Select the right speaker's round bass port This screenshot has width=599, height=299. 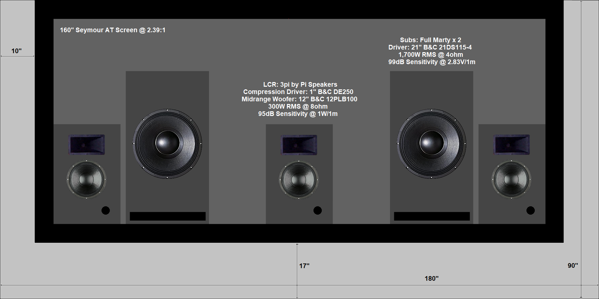[530, 210]
